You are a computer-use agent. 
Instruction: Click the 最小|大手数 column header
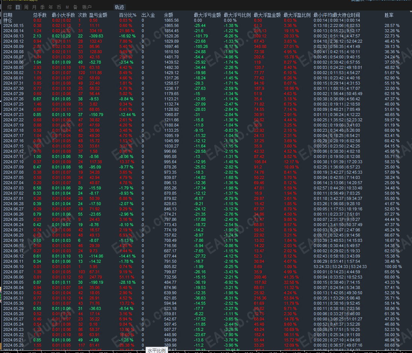click(63, 15)
